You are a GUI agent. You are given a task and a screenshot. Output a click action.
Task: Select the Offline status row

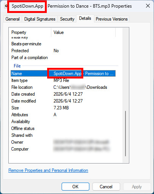click(63, 128)
